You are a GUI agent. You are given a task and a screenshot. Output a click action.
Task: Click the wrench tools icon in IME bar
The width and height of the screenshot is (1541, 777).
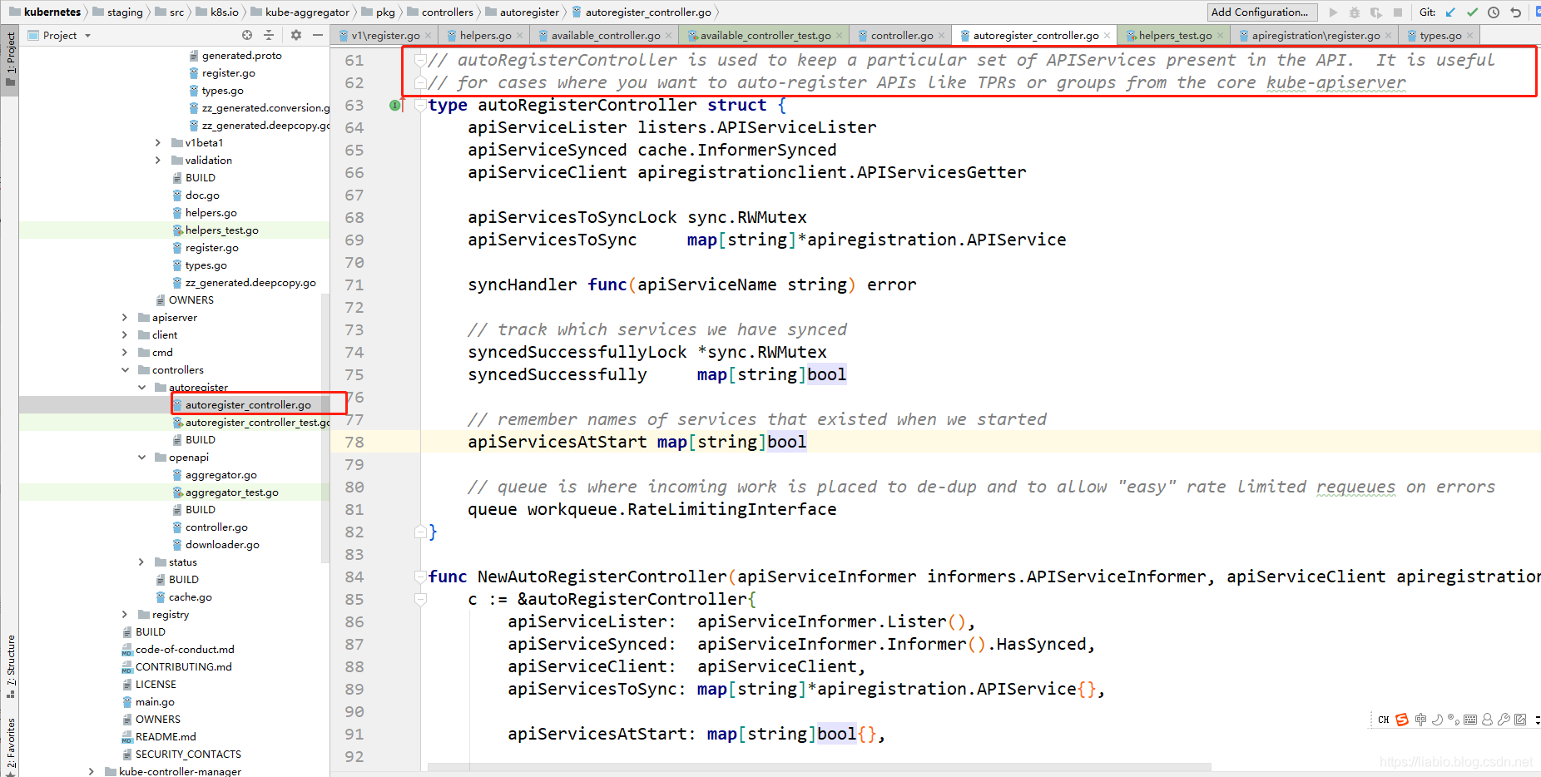pyautogui.click(x=1504, y=720)
